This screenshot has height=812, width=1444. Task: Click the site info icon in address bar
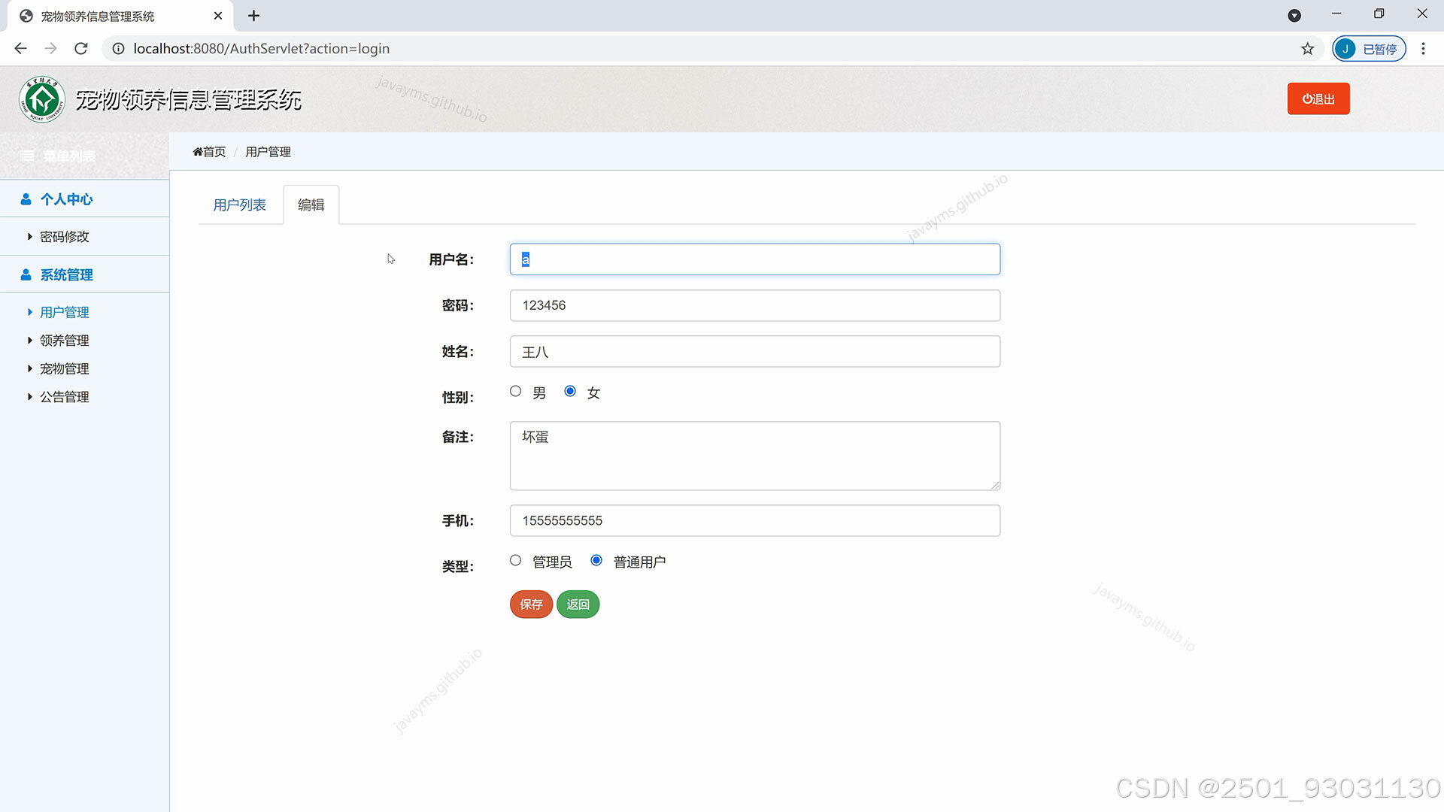[x=118, y=49]
